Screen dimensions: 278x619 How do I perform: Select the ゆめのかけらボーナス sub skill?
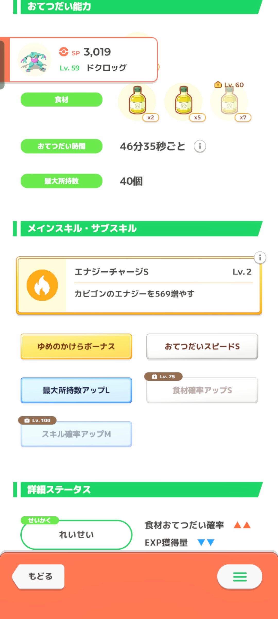(x=76, y=346)
